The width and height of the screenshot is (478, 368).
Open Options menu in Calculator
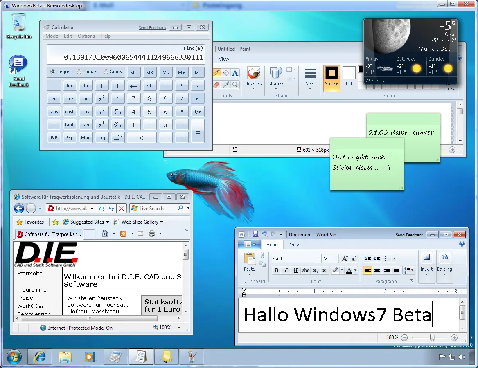coord(86,36)
